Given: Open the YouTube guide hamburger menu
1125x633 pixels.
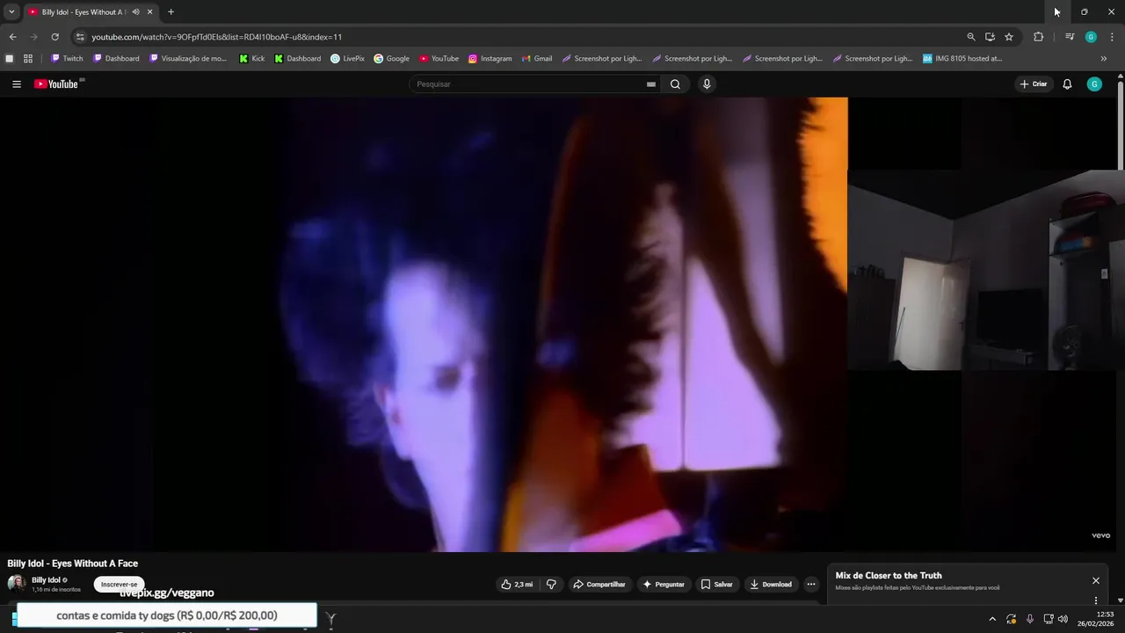Looking at the screenshot, I should point(17,84).
